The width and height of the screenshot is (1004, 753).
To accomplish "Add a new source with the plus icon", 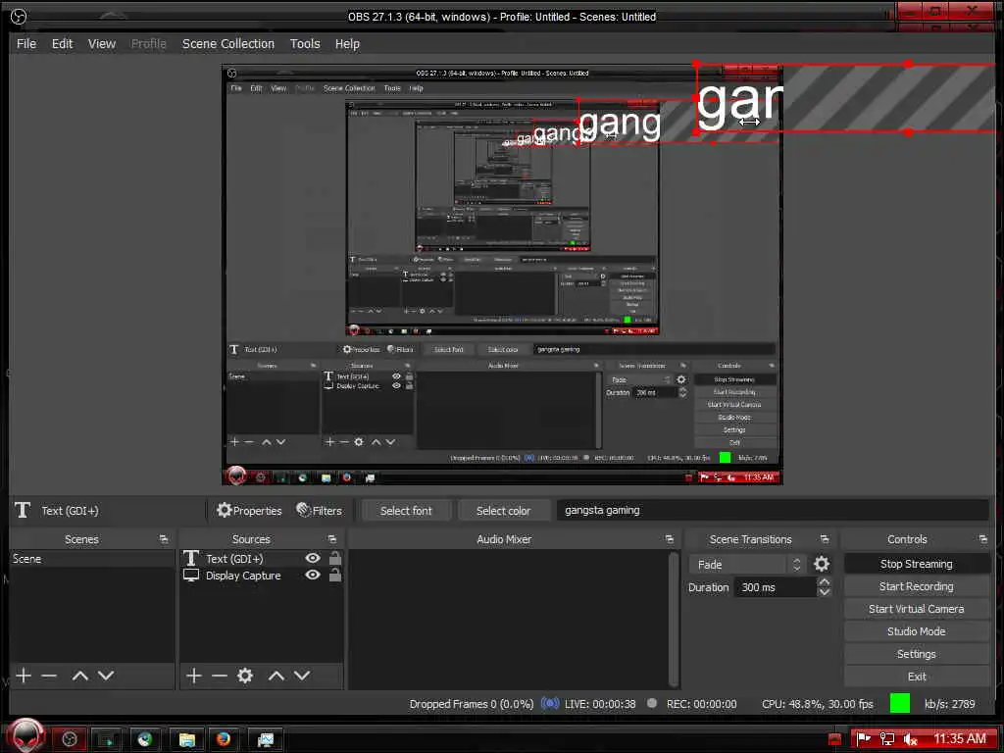I will [x=194, y=675].
